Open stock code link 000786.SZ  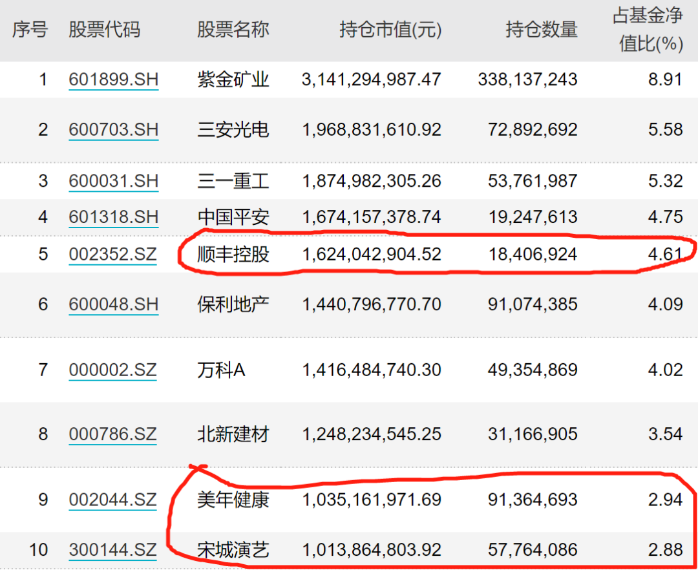pos(112,434)
